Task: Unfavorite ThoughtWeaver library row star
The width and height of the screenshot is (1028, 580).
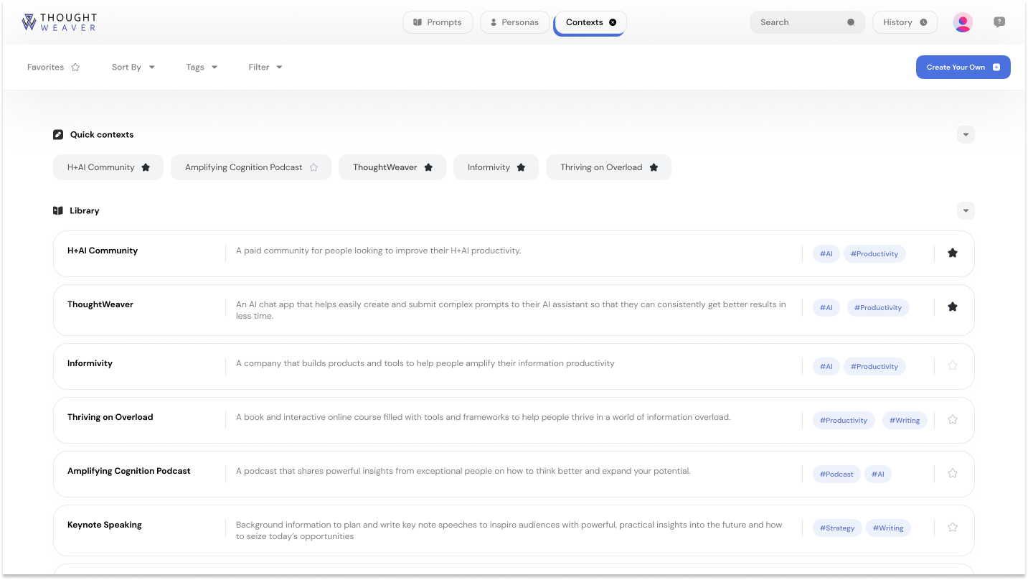Action: [x=953, y=307]
